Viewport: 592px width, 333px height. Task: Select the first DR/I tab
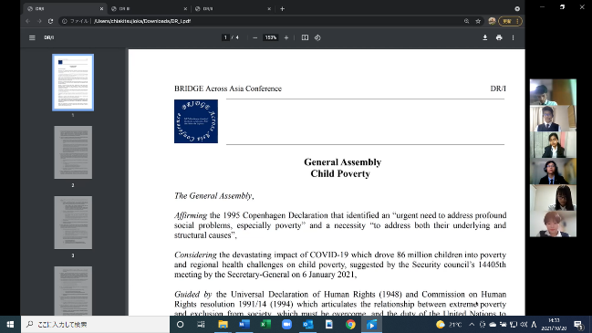click(65, 9)
